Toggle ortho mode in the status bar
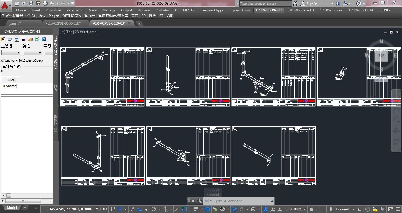This screenshot has height=213, width=402. 147,209
